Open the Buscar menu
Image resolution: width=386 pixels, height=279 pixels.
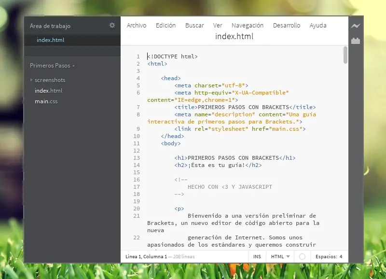click(194, 26)
